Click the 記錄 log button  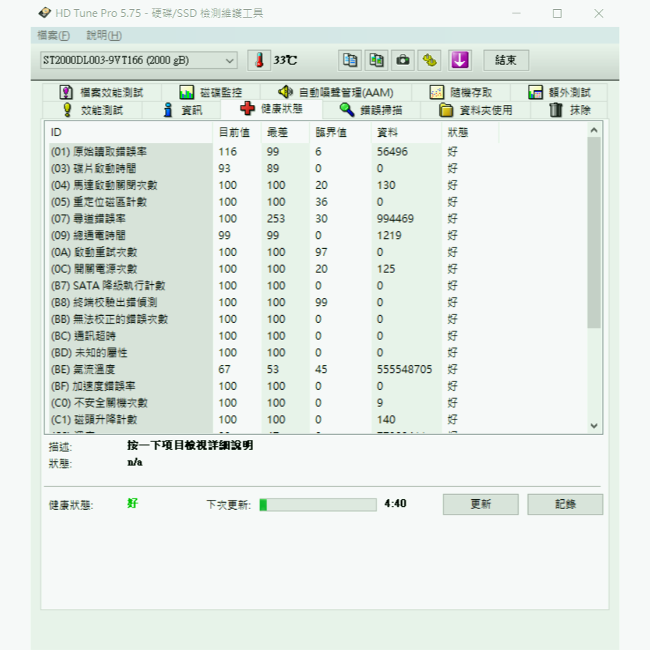point(565,504)
